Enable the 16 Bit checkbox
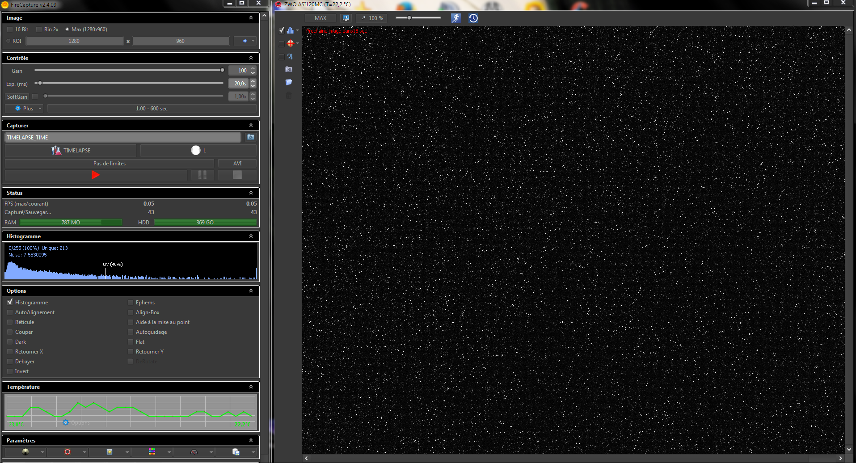 pyautogui.click(x=10, y=29)
